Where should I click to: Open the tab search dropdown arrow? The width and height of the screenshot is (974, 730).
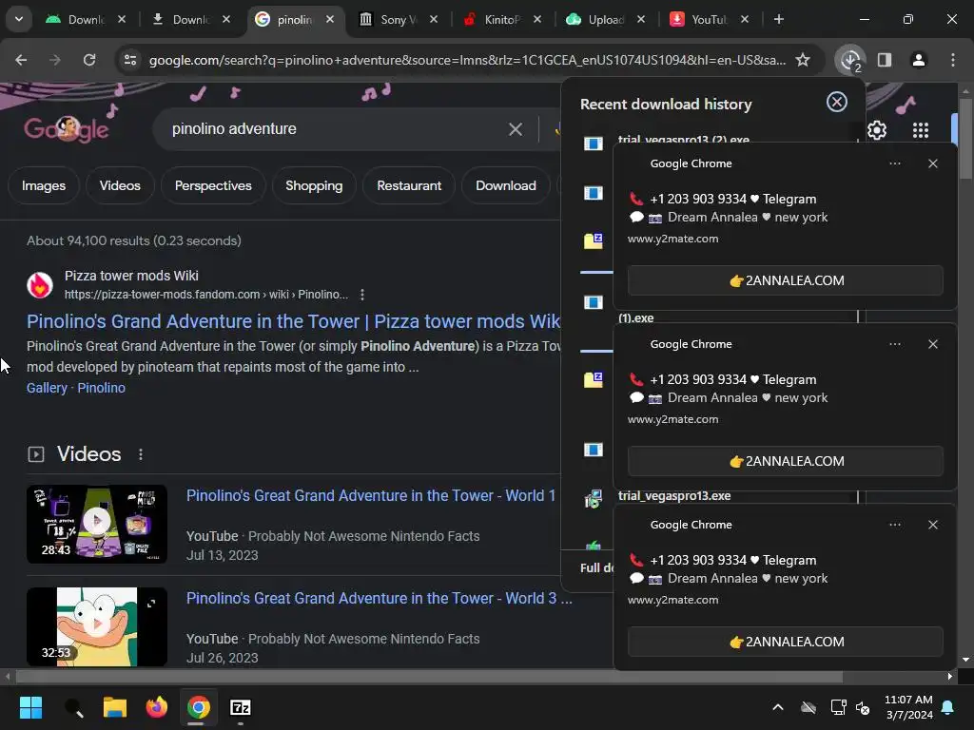(x=19, y=19)
